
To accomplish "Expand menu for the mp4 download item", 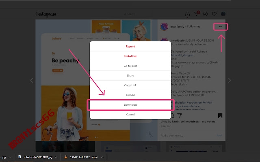I will [x=102, y=157].
